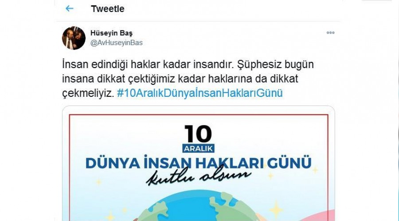This screenshot has height=221, width=399.
Task: Open the three-dot more options menu
Action: click(x=330, y=33)
